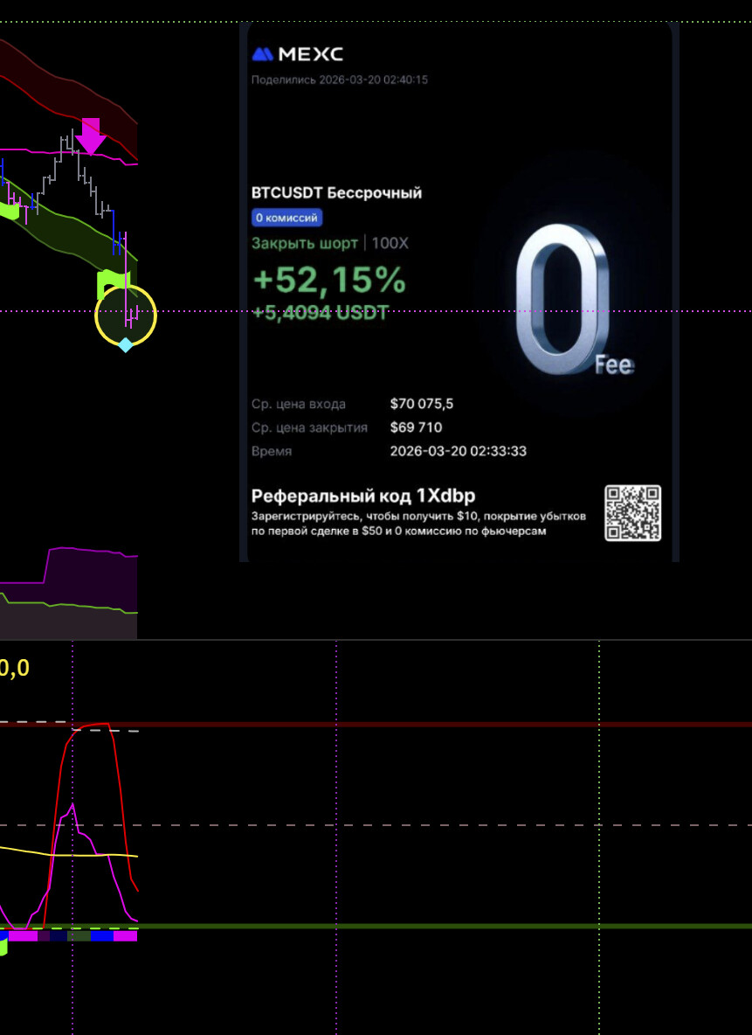Click the magenta down arrow sell signal
Viewport: 752px width, 1035px height.
[90, 135]
